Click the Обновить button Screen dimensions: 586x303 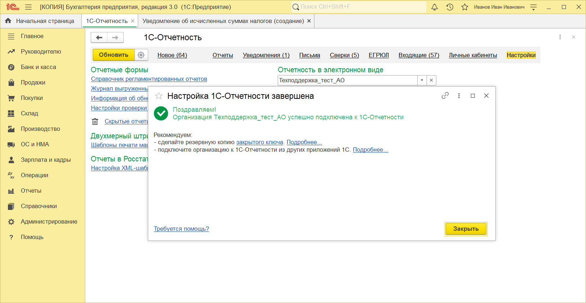[114, 55]
